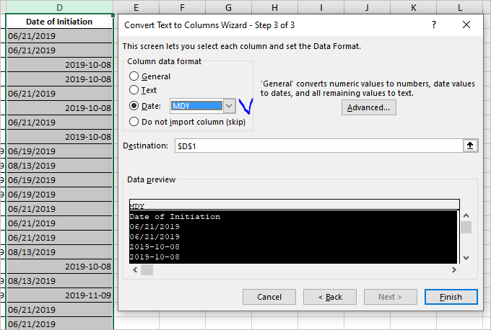This screenshot has height=330, width=491.
Task: Select column J header
Action: coord(367,7)
